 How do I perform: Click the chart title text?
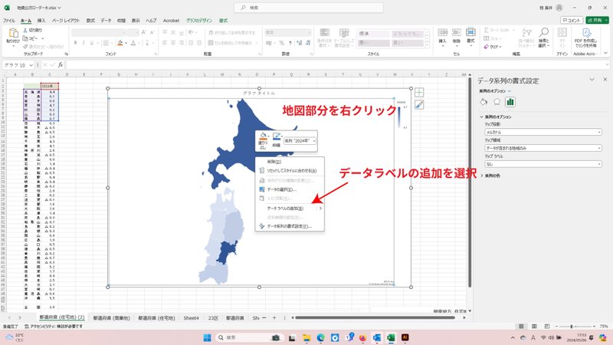coord(259,93)
